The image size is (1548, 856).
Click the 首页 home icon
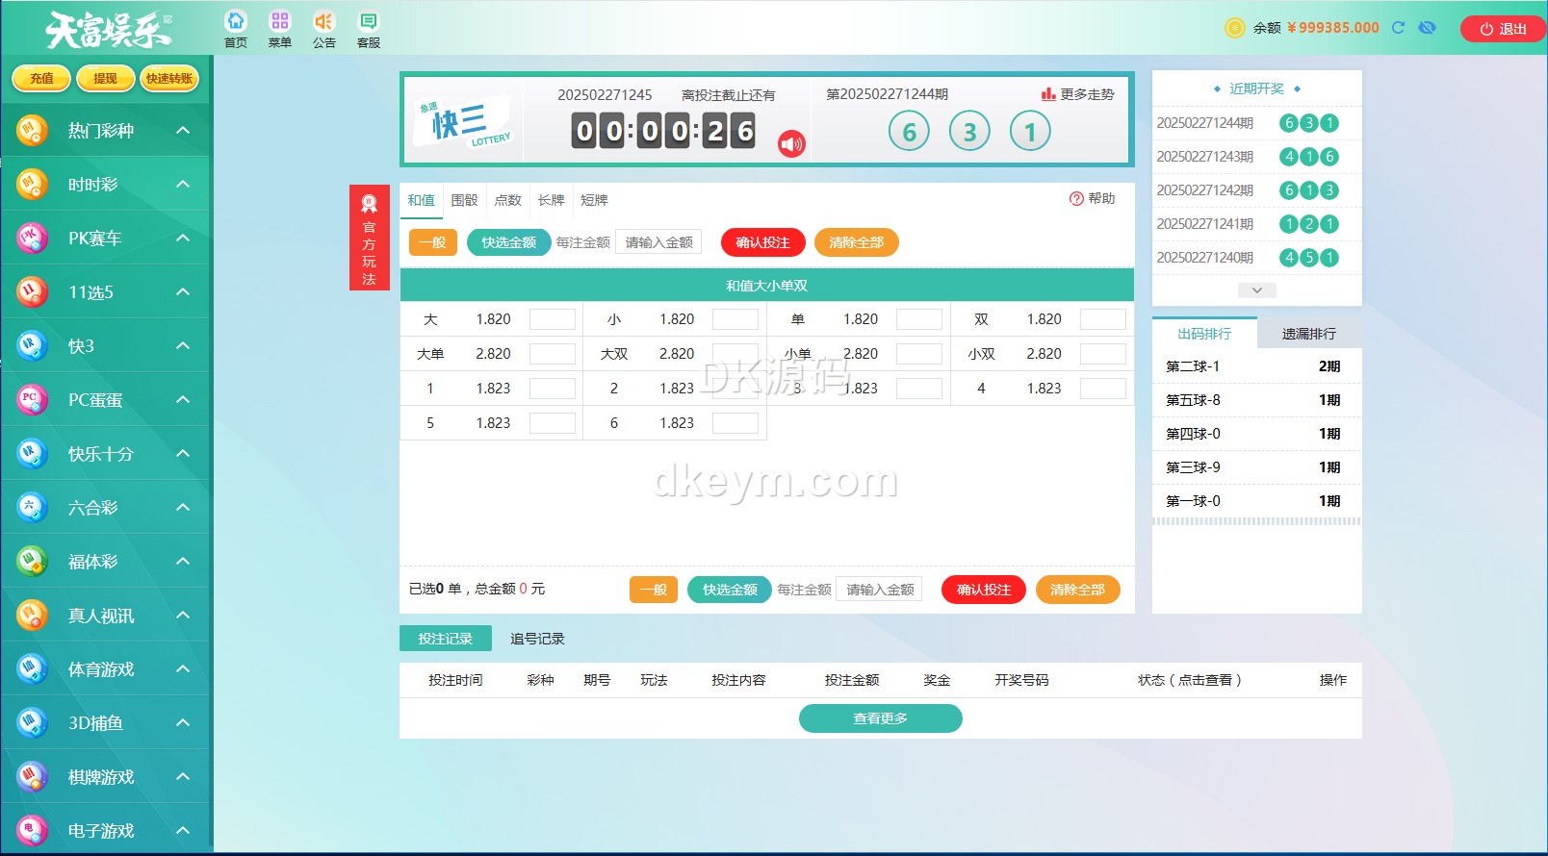coord(236,22)
